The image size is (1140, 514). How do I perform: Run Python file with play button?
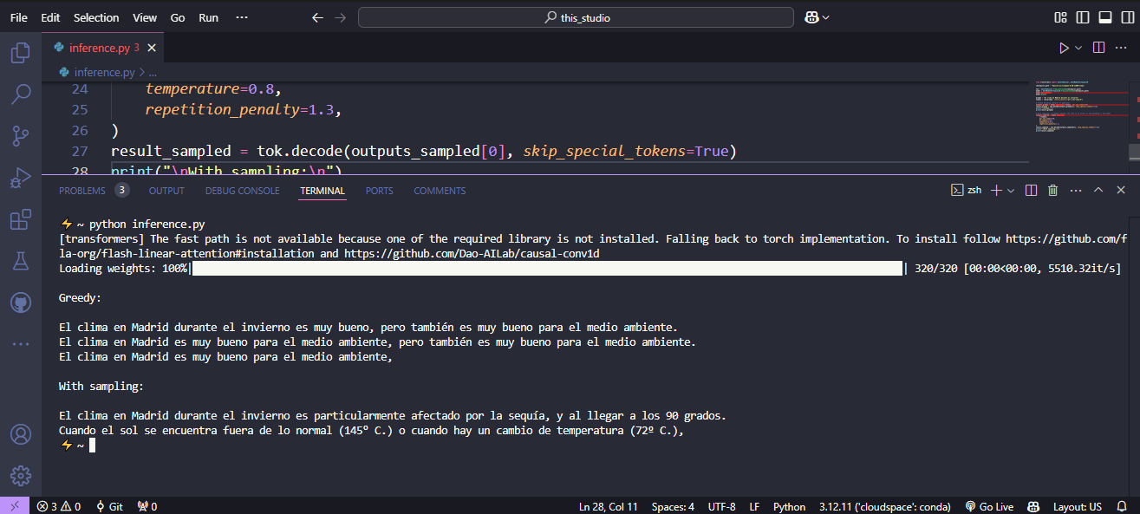pyautogui.click(x=1064, y=48)
